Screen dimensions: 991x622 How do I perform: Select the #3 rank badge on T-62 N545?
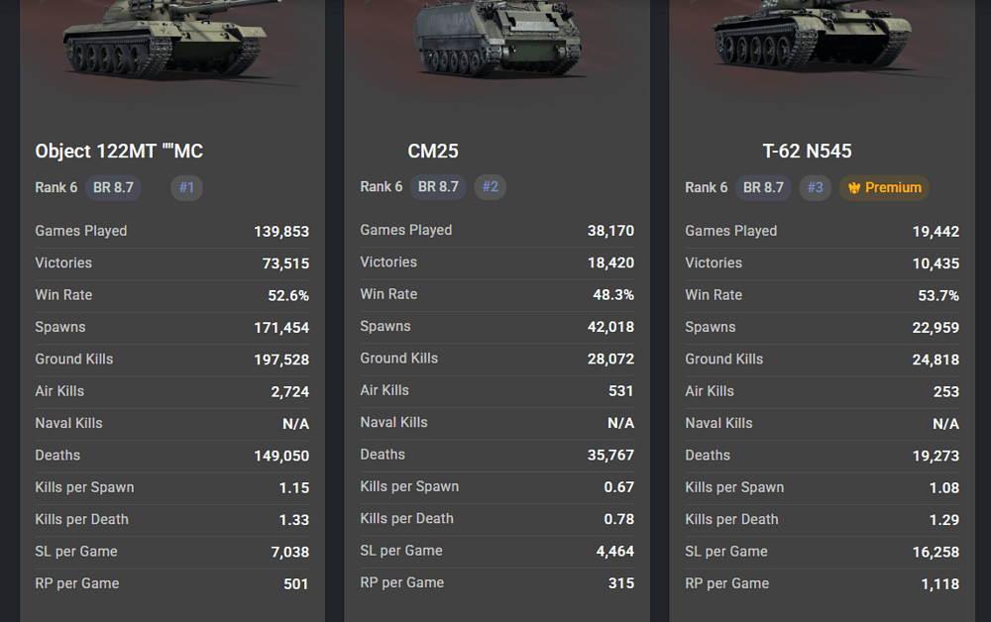click(x=816, y=187)
